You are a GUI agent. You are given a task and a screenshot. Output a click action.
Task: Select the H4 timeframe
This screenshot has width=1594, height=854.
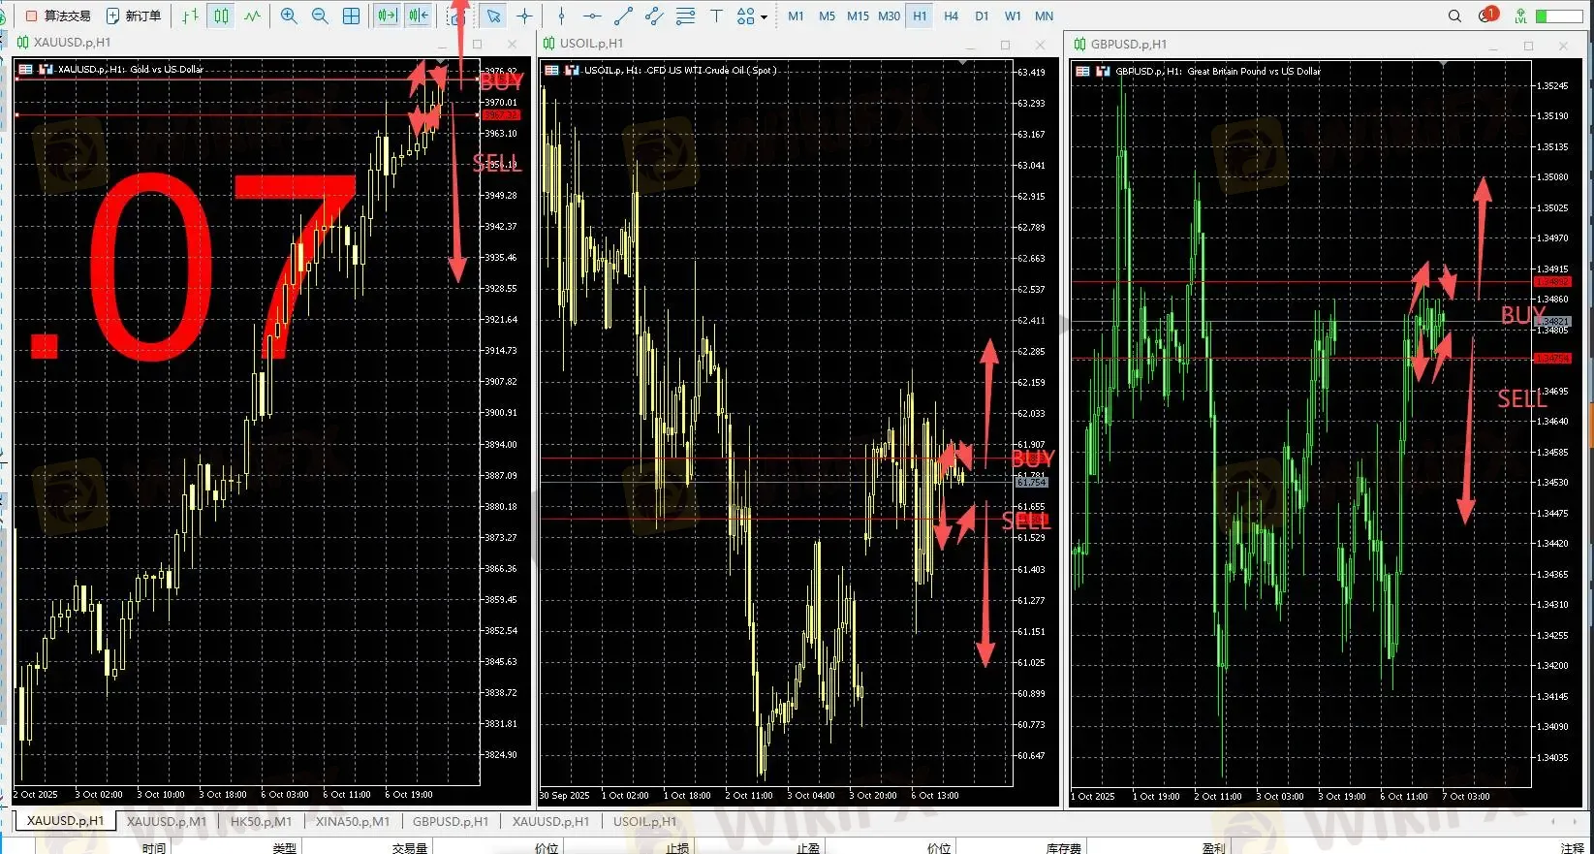pyautogui.click(x=951, y=16)
